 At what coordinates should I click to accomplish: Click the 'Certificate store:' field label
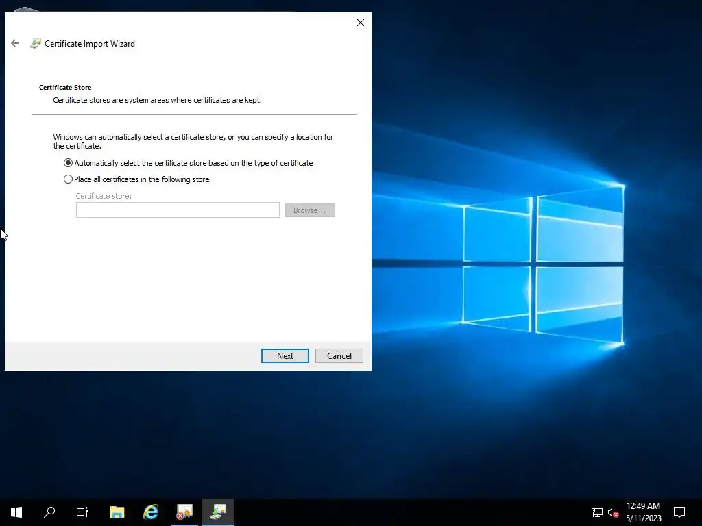[x=104, y=196]
